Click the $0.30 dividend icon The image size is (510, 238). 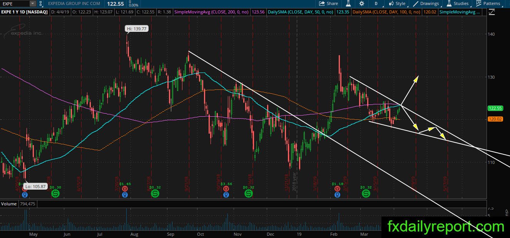[x=56, y=193]
